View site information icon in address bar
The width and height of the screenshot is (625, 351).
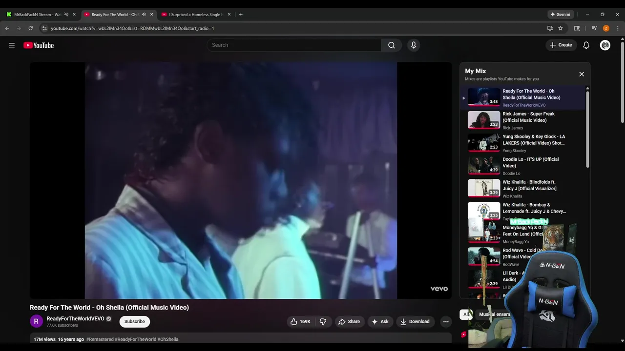point(44,28)
